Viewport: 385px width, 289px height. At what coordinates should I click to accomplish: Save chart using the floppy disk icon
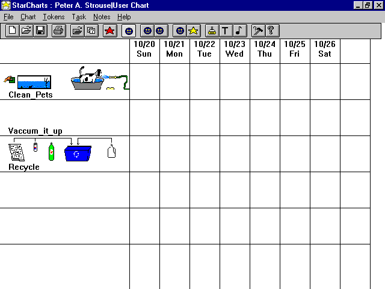[40, 30]
